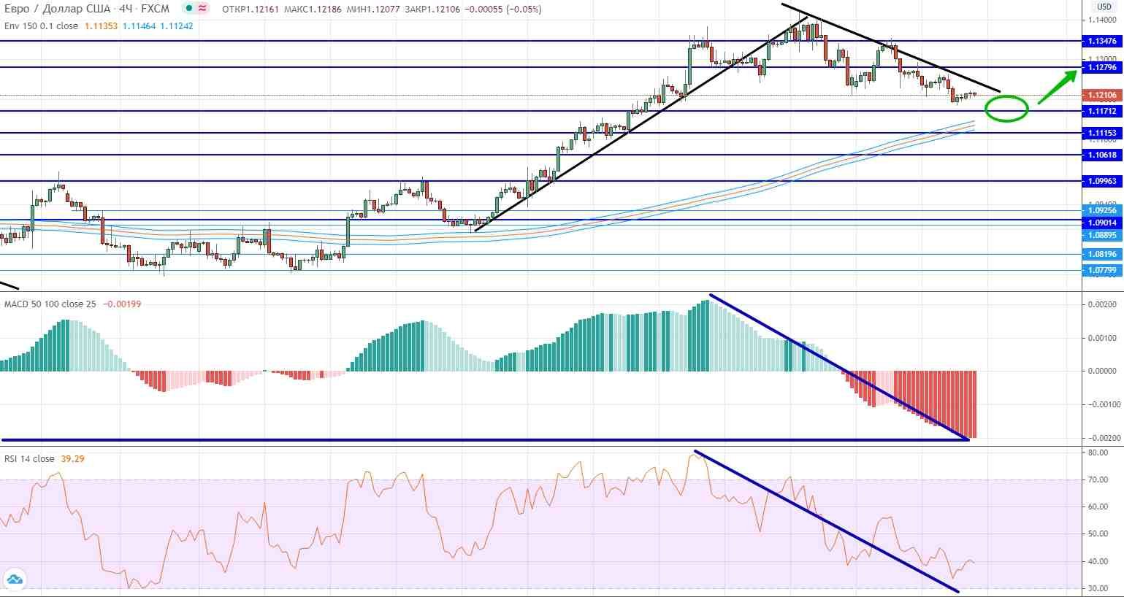Click the 1.11712 price level label
Screen dimensions: 1124x597
pos(1102,111)
